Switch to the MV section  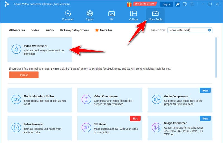click(x=111, y=16)
